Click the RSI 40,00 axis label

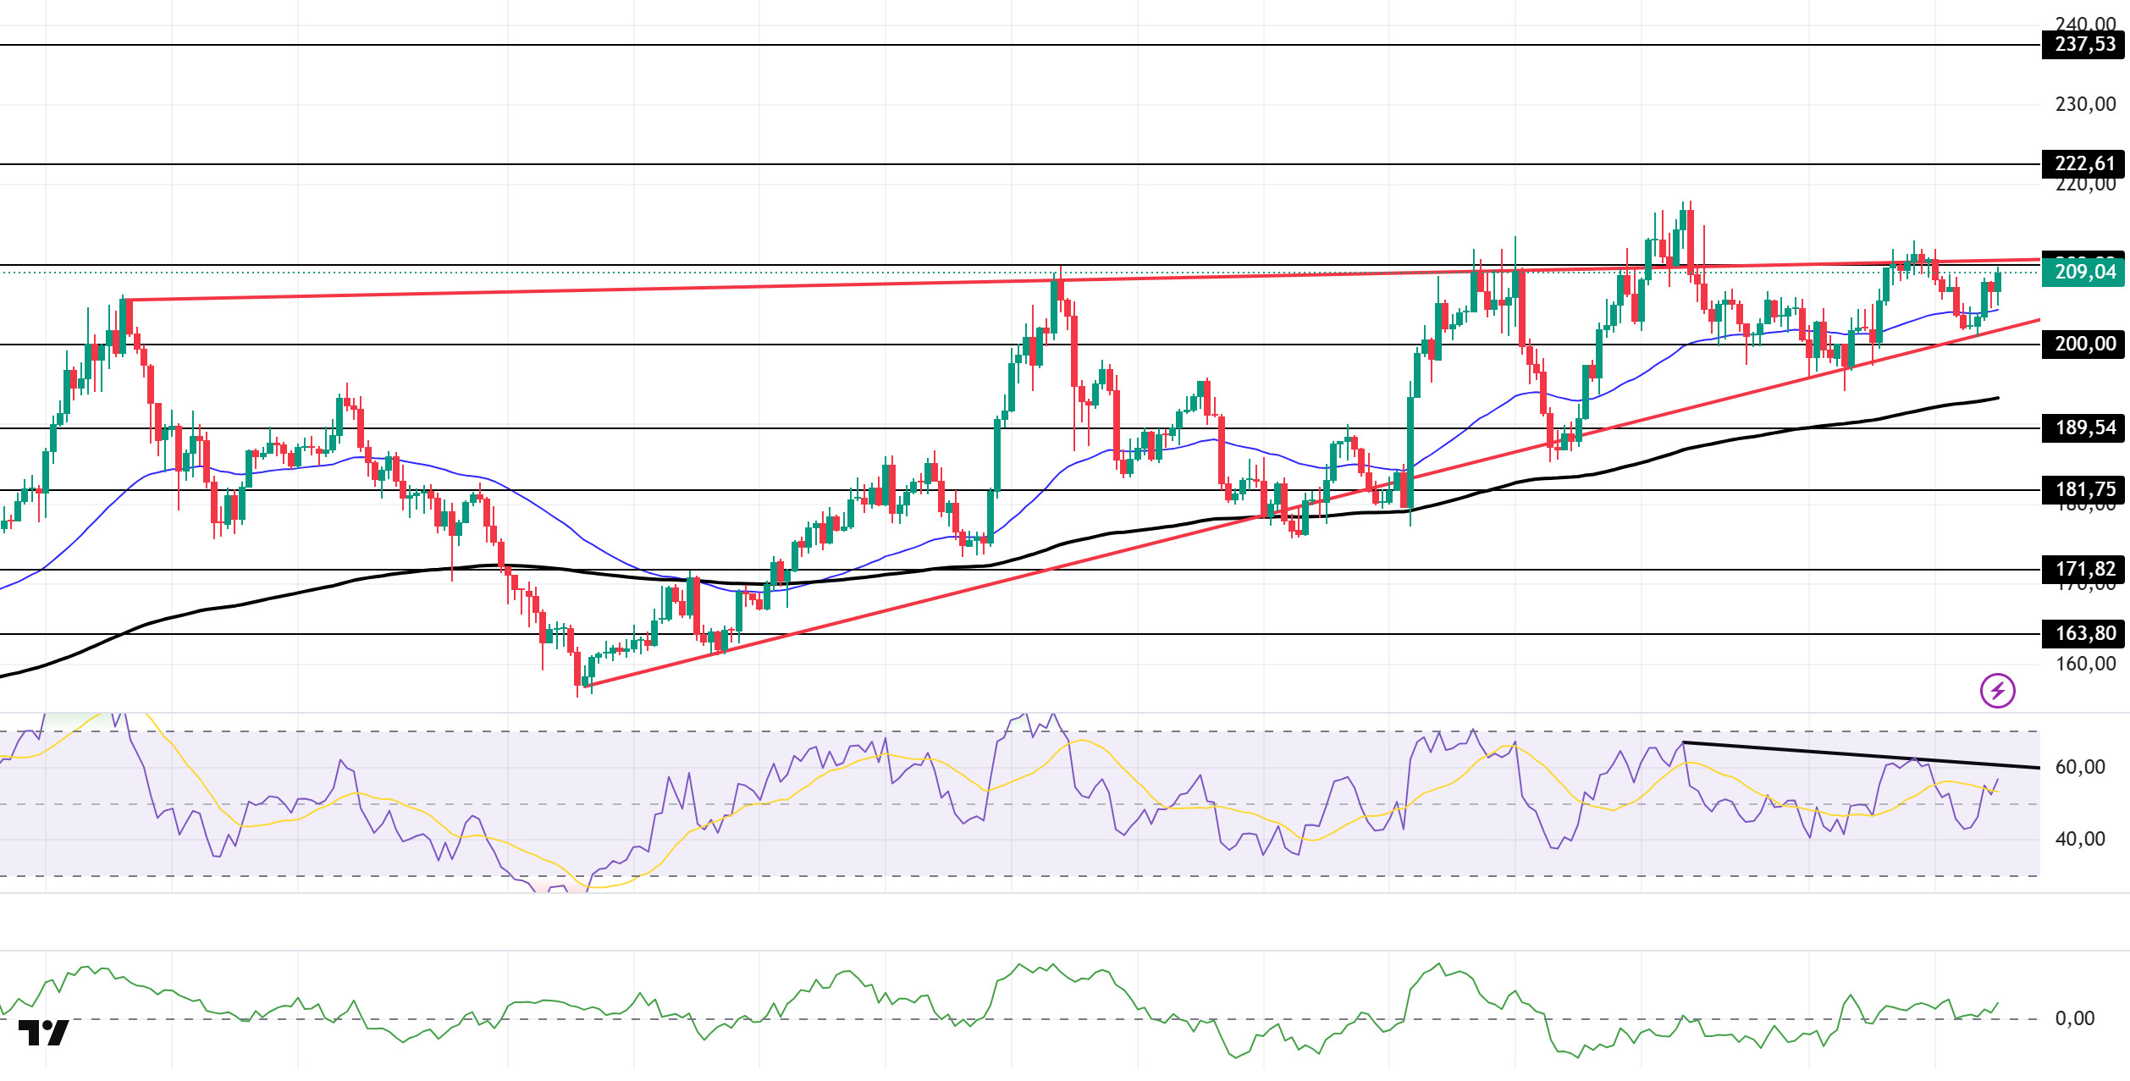click(x=2080, y=839)
